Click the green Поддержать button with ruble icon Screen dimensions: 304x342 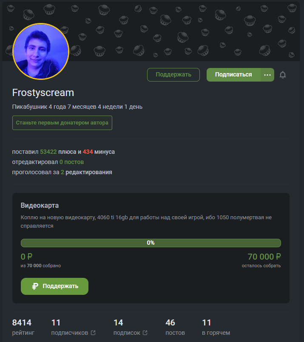pos(54,286)
